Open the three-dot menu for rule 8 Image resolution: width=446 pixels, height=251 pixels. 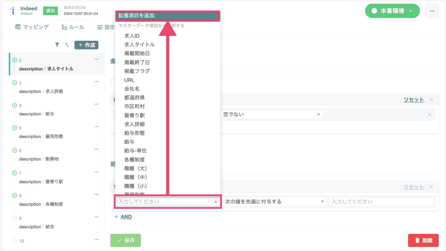(97, 195)
